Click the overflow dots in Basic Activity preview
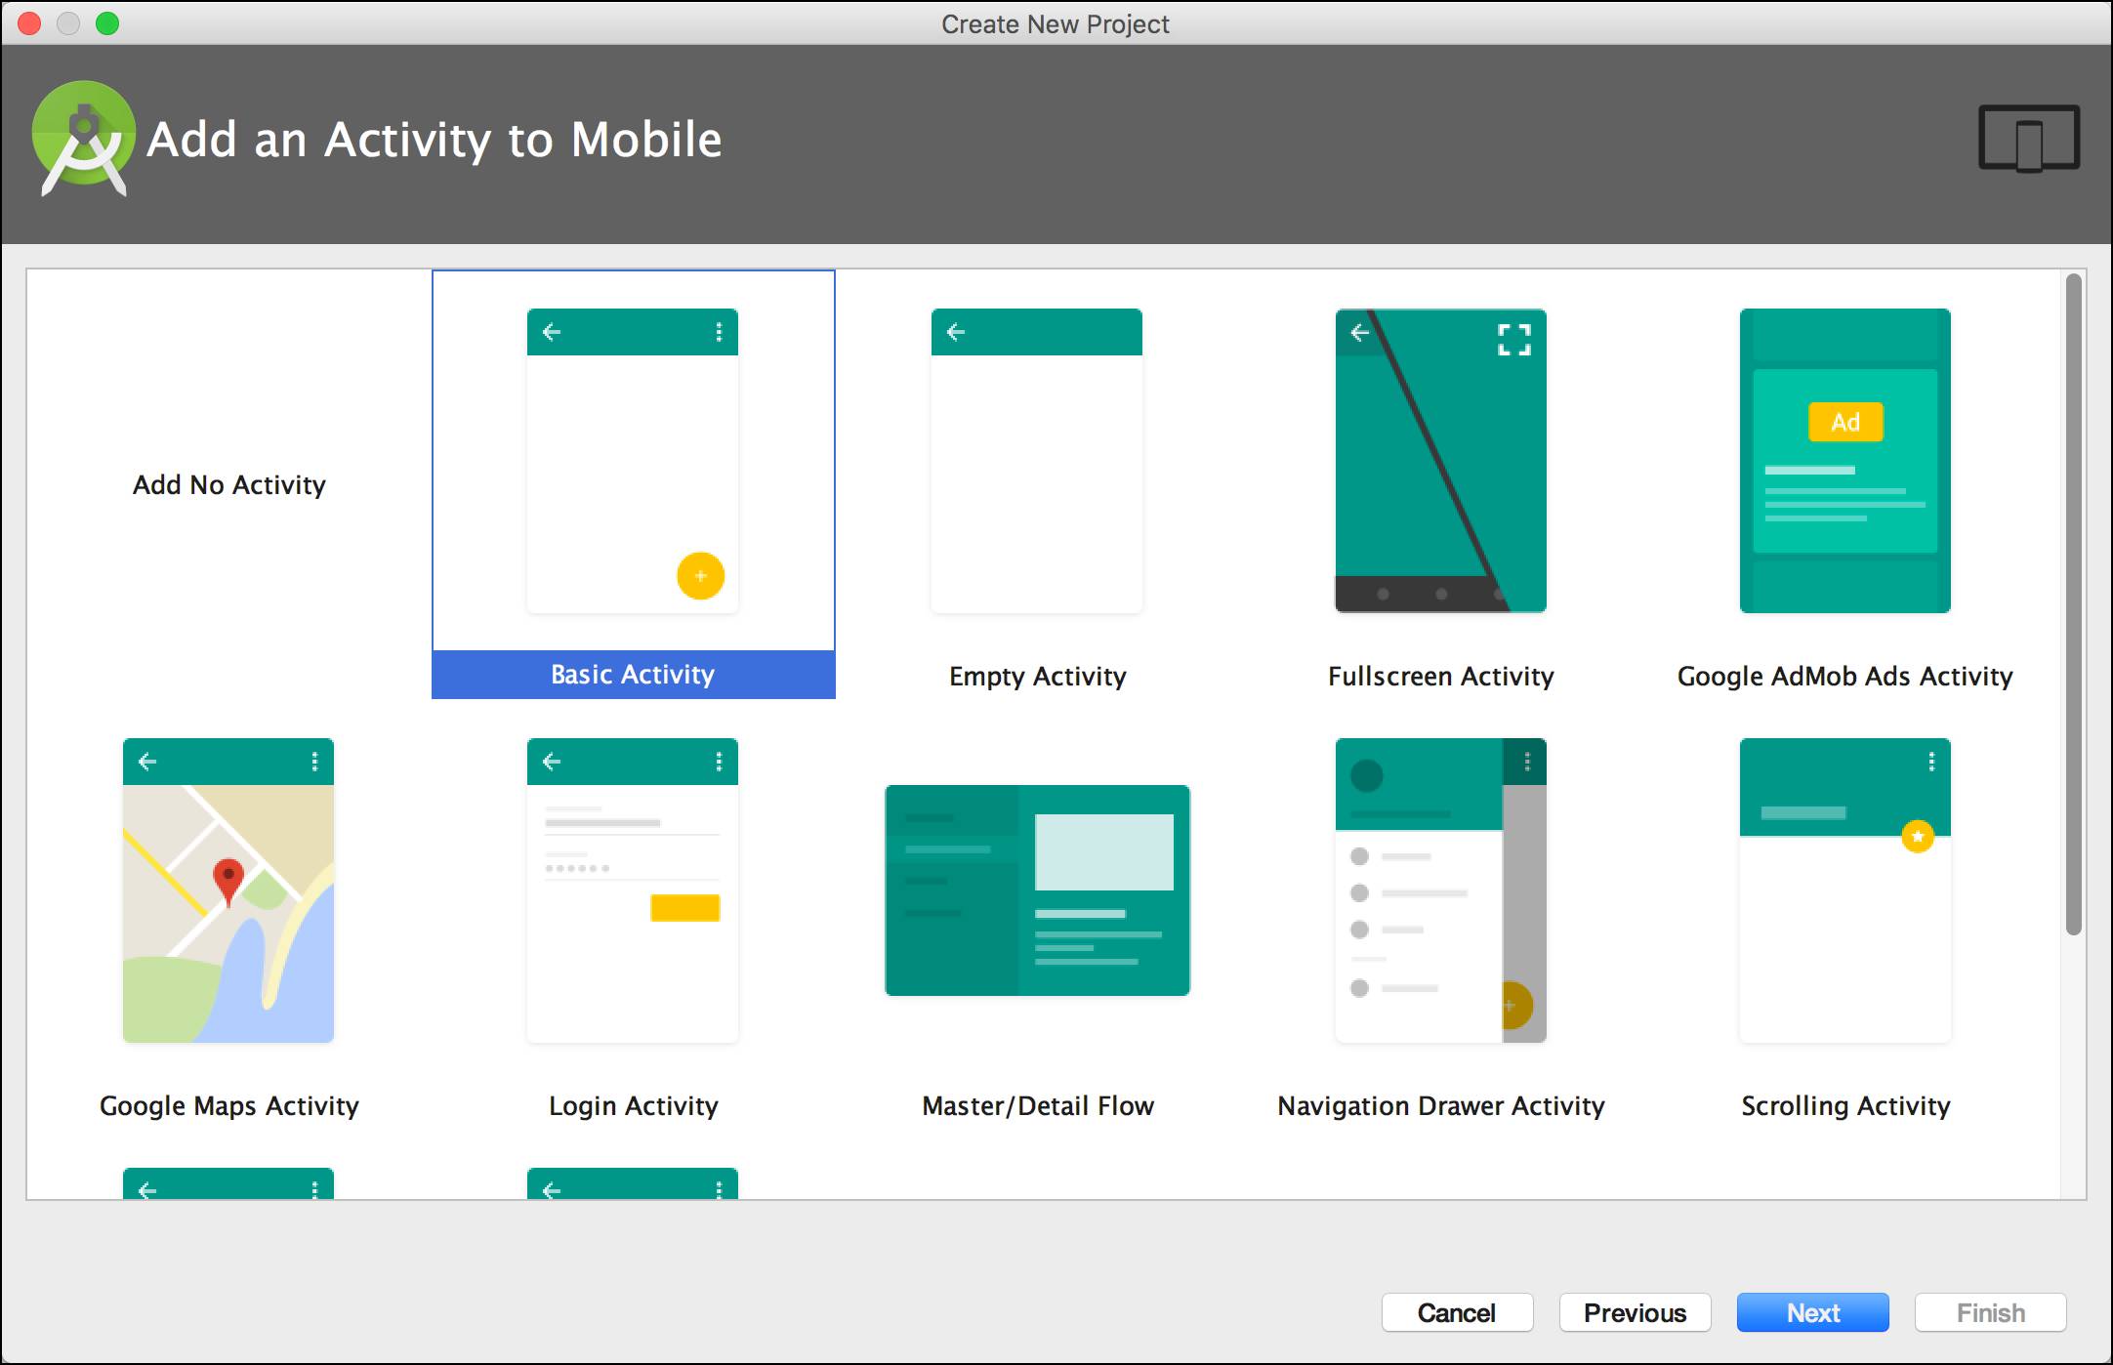Viewport: 2113px width, 1365px height. point(719,332)
